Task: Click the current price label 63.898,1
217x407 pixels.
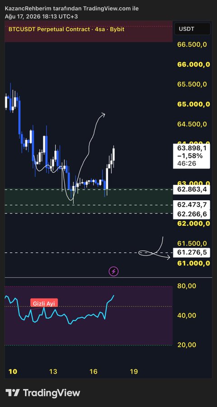Action: (x=192, y=148)
